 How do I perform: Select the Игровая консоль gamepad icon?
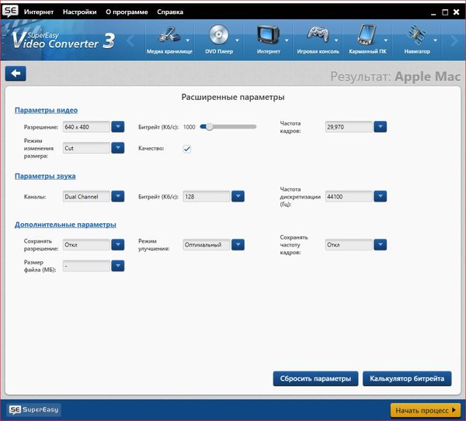click(x=318, y=35)
